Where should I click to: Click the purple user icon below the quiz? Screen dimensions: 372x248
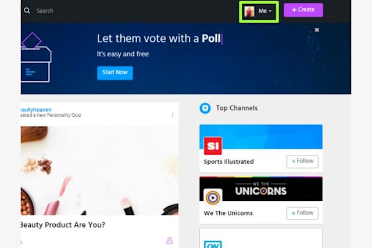pyautogui.click(x=169, y=240)
